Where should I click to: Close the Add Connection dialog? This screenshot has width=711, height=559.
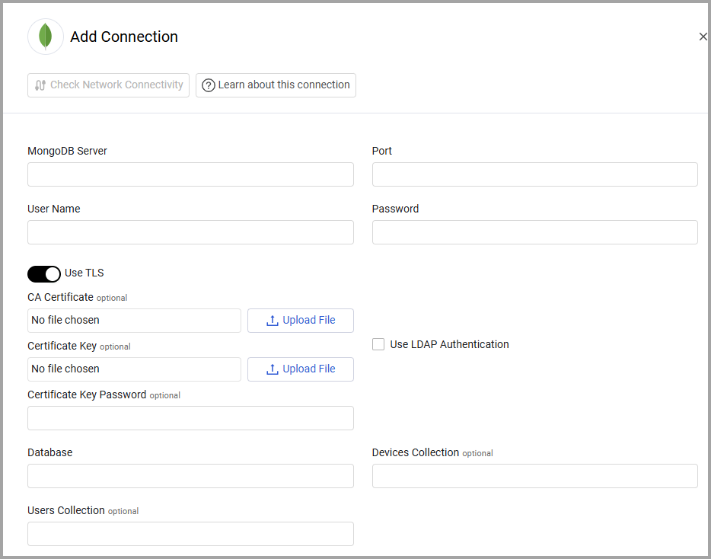point(703,37)
